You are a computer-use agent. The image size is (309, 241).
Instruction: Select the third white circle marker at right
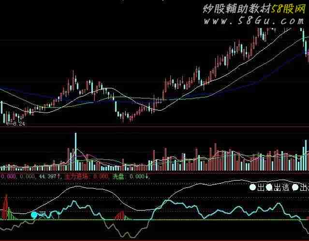(295, 187)
